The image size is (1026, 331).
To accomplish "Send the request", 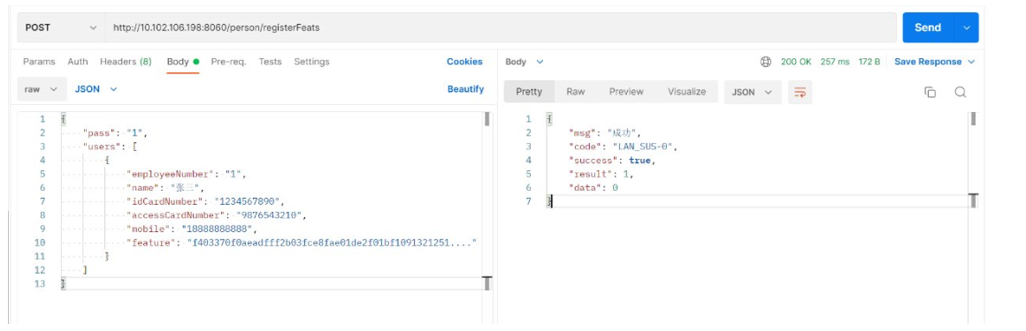I will pyautogui.click(x=928, y=27).
